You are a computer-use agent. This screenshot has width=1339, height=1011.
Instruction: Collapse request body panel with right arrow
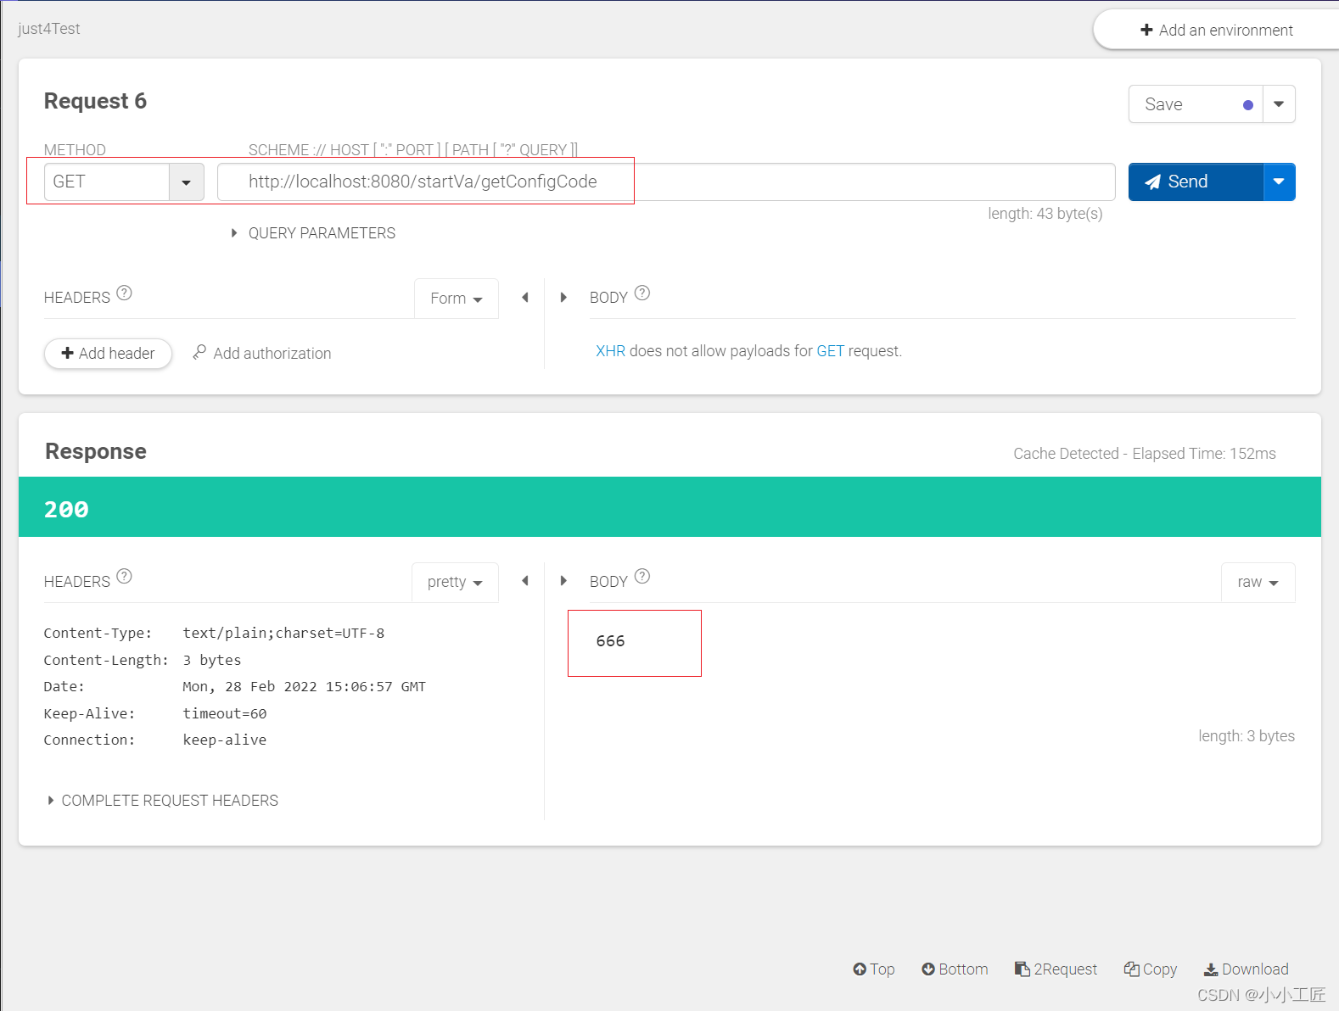pos(563,298)
